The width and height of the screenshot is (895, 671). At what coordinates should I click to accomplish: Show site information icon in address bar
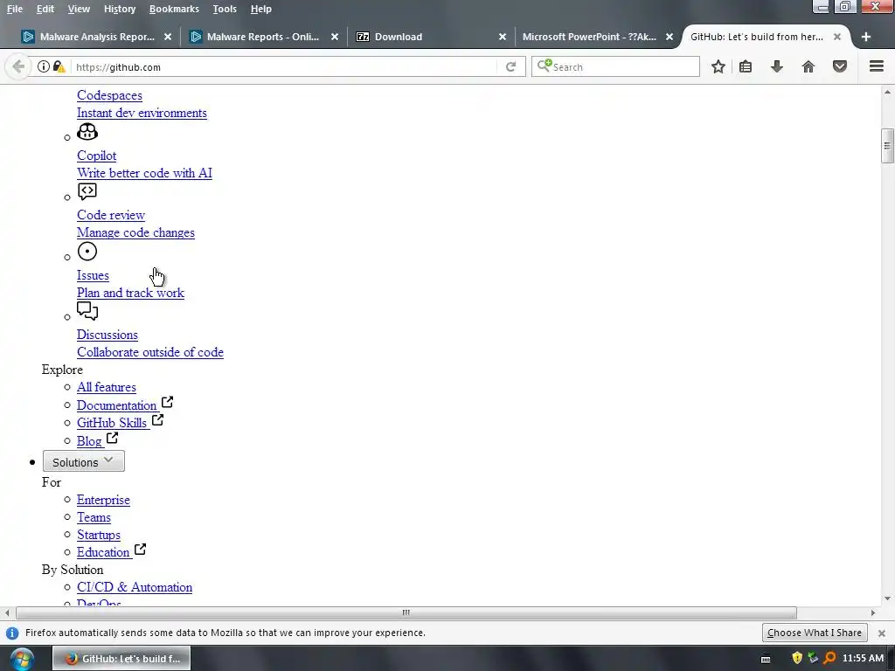pyautogui.click(x=44, y=66)
